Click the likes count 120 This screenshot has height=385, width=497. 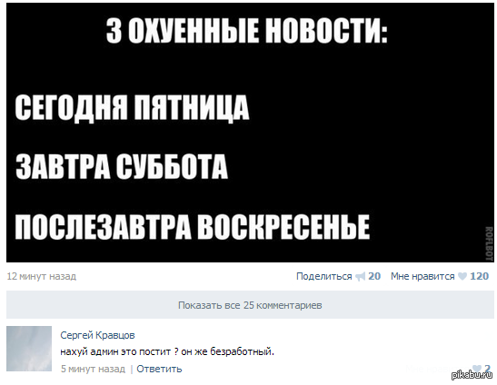(x=479, y=276)
